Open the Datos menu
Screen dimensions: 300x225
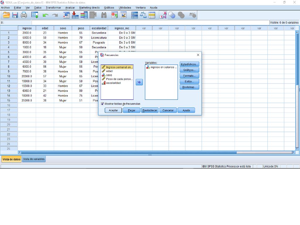click(x=38, y=8)
